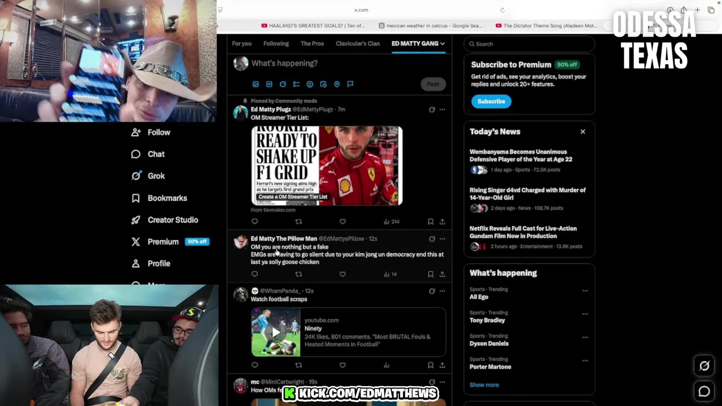Viewport: 722px width, 406px height.
Task: Open Chat in the left sidebar
Action: pos(148,154)
